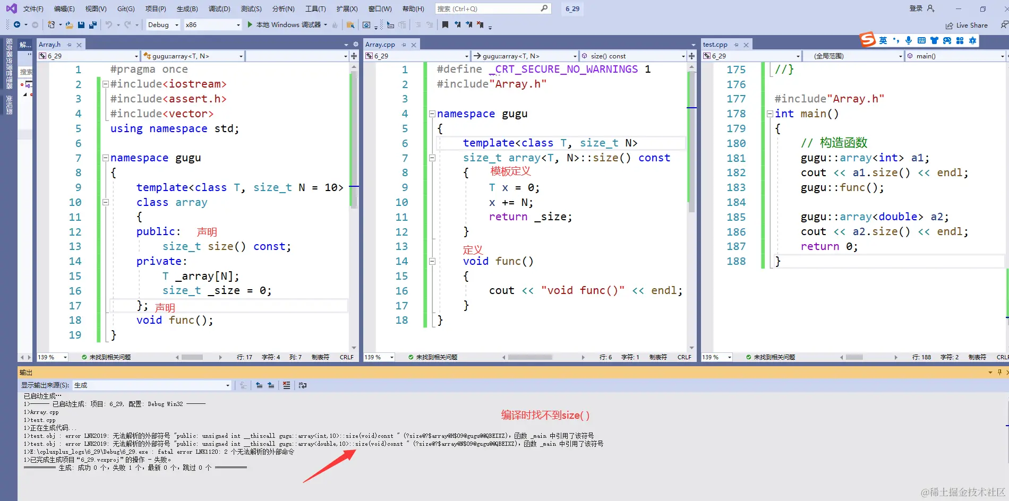Start the local Windows debugger
Viewport: 1009px width, 501px height.
coord(284,25)
